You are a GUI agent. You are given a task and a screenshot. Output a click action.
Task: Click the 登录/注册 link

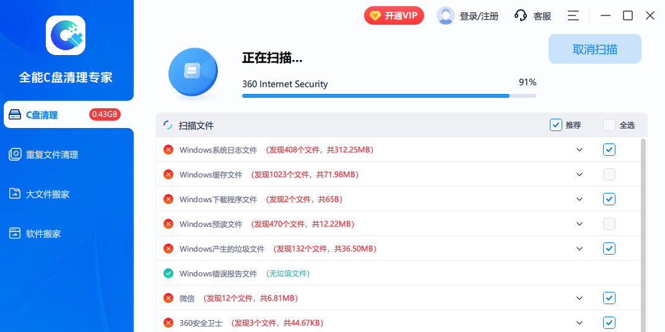pos(479,16)
